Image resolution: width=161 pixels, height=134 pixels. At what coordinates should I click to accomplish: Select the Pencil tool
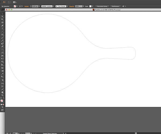pyautogui.click(x=2, y=40)
